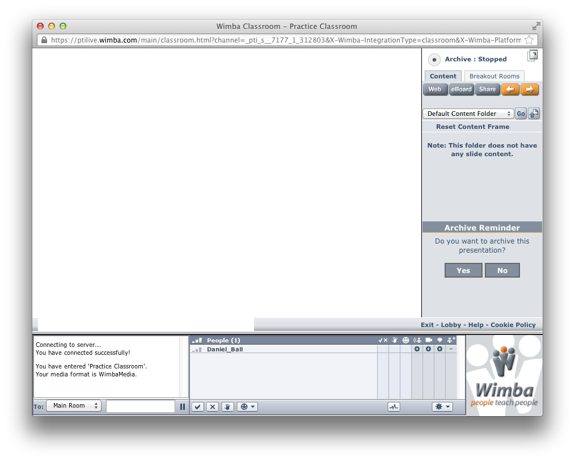Click the pop-out content frame icon
The image size is (575, 461).
[x=532, y=56]
